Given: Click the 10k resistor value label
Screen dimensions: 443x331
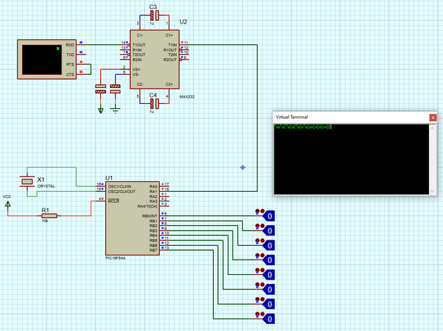Looking at the screenshot, I should (45, 221).
